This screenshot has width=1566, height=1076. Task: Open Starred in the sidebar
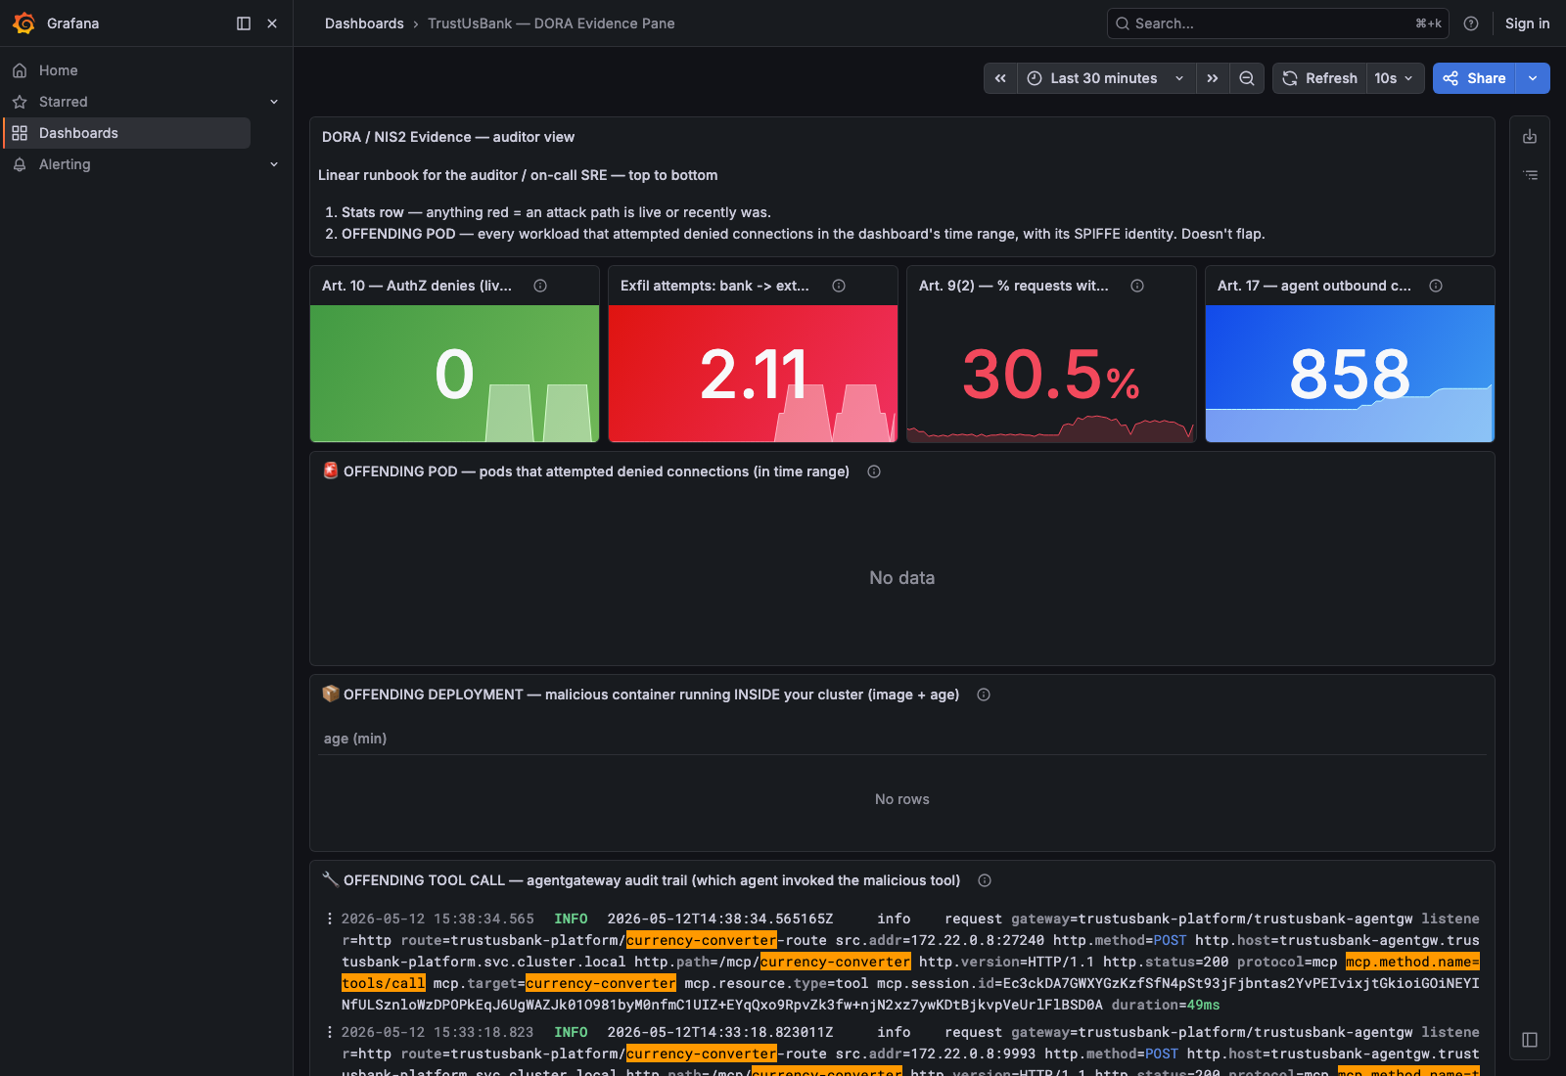click(x=64, y=102)
